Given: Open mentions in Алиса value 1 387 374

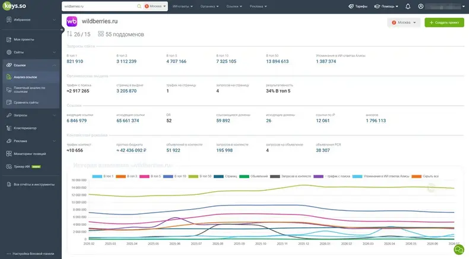Looking at the screenshot, I should click(326, 61).
